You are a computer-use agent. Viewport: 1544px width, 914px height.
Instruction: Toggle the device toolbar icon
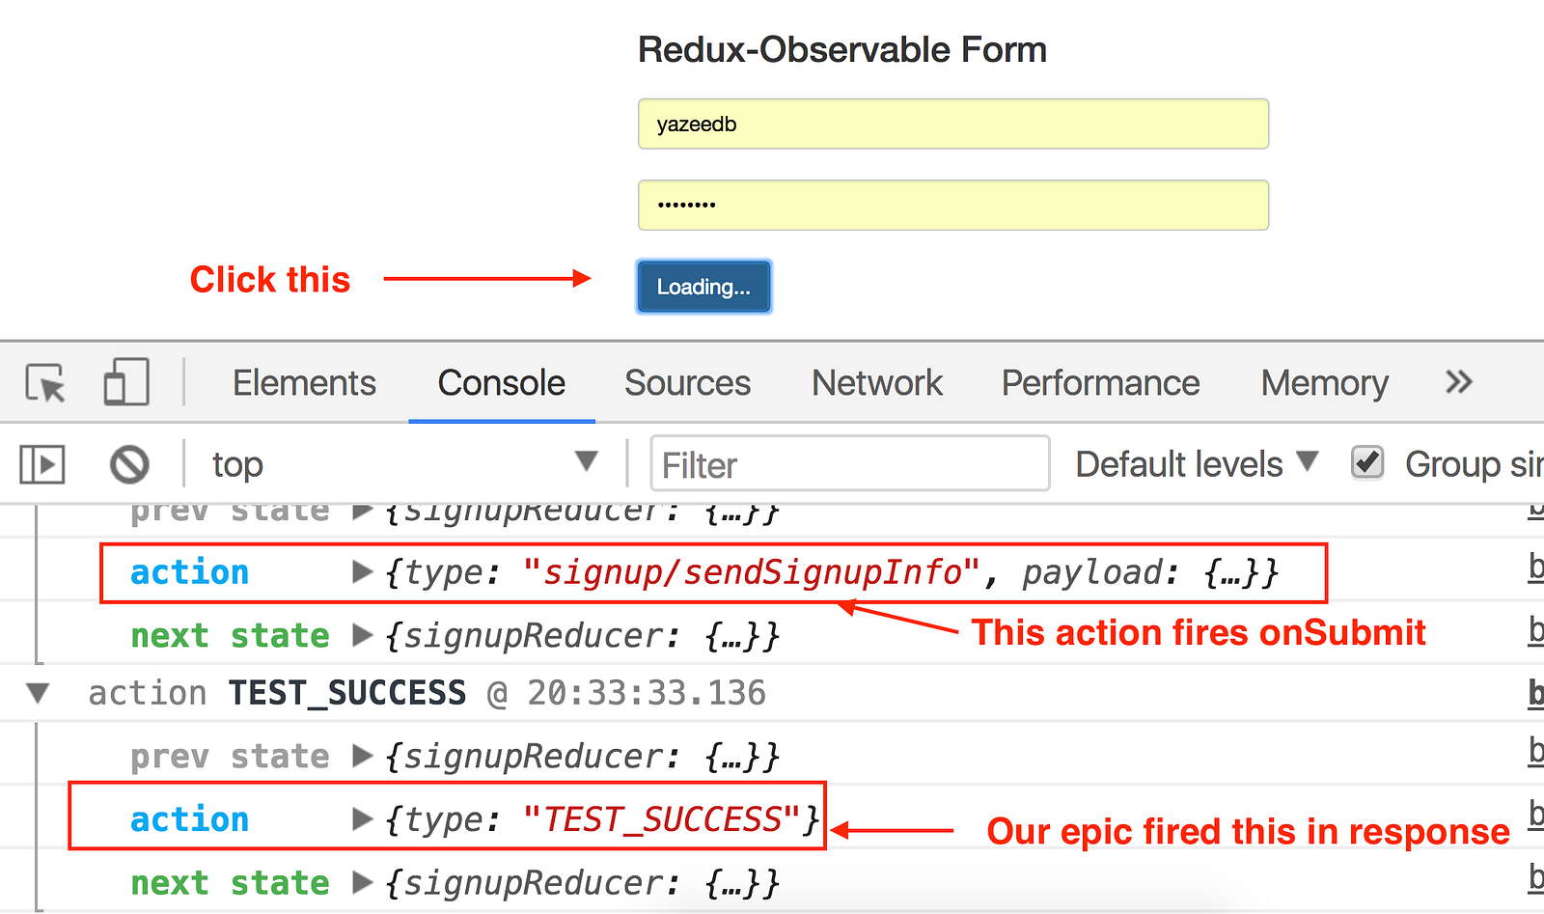click(x=126, y=382)
